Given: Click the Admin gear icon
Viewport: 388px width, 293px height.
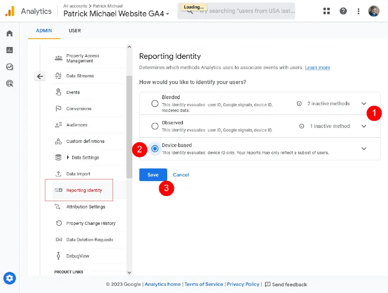Looking at the screenshot, I should (x=10, y=278).
